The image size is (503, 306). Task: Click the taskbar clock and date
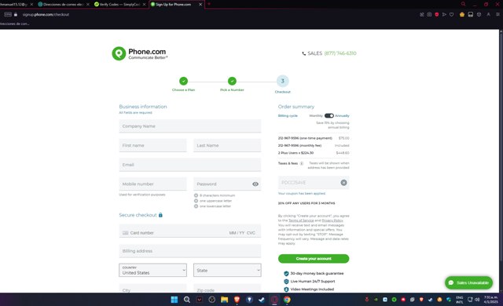(491, 300)
